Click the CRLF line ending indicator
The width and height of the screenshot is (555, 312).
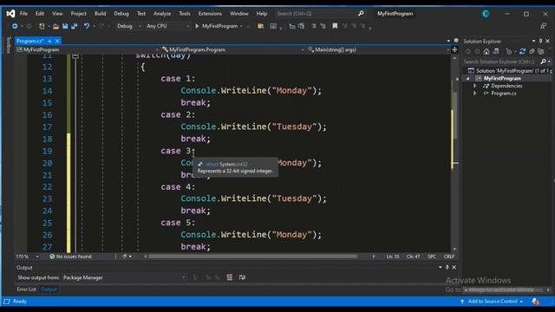pos(449,257)
